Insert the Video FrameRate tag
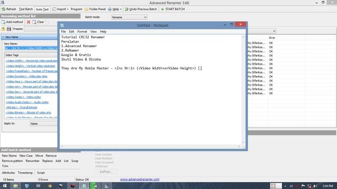The image size is (337, 189). click(x=32, y=71)
